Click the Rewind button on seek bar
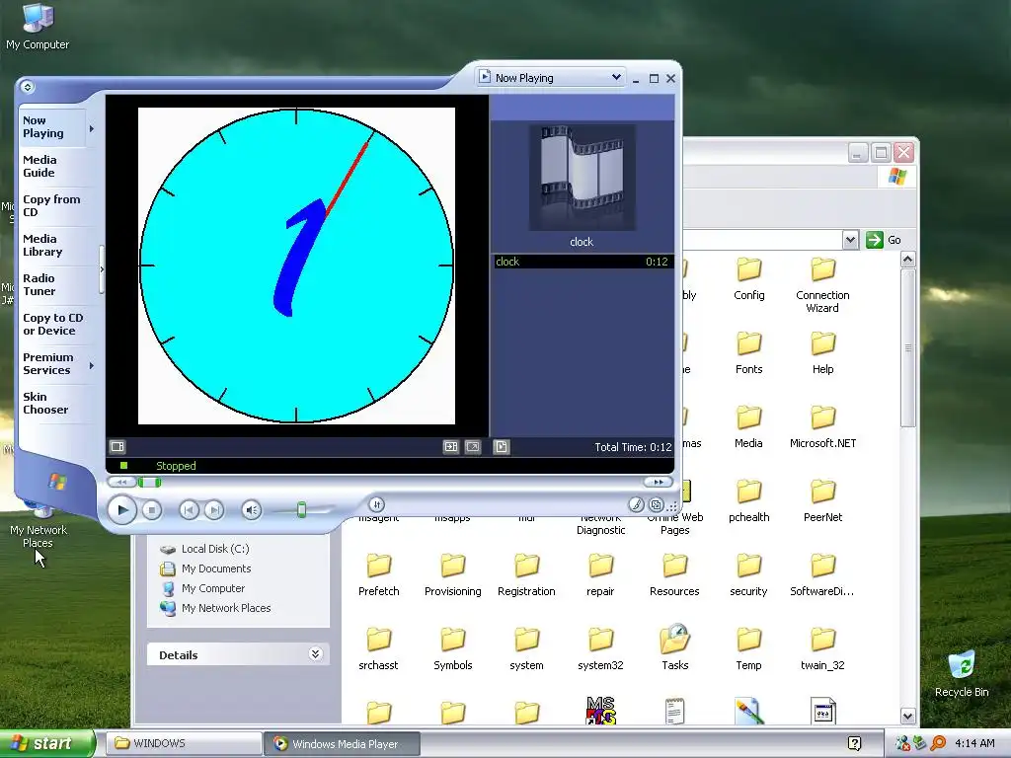1011x758 pixels. pos(121,482)
